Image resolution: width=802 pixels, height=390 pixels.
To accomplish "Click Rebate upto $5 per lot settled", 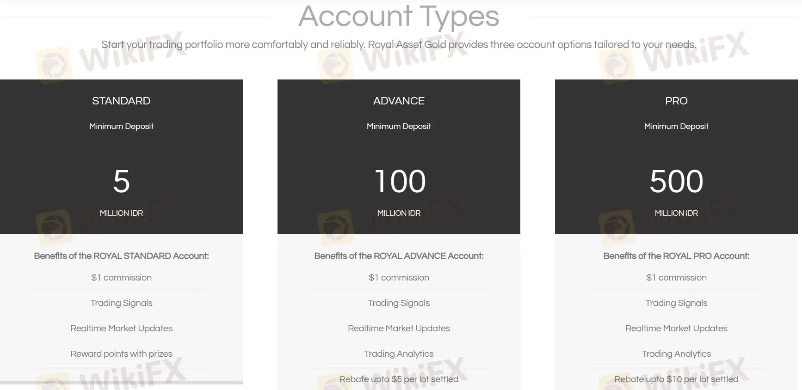I will 399,379.
